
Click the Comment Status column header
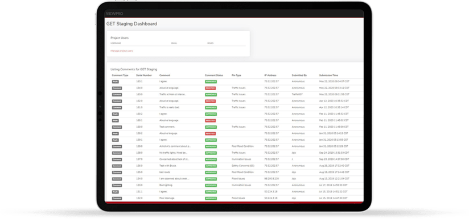point(214,75)
